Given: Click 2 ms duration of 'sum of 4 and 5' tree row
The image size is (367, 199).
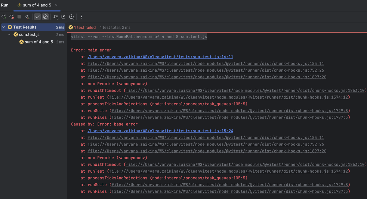Looking at the screenshot, I should (x=60, y=42).
